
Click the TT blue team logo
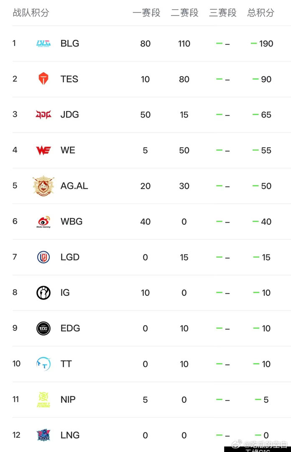point(43,364)
